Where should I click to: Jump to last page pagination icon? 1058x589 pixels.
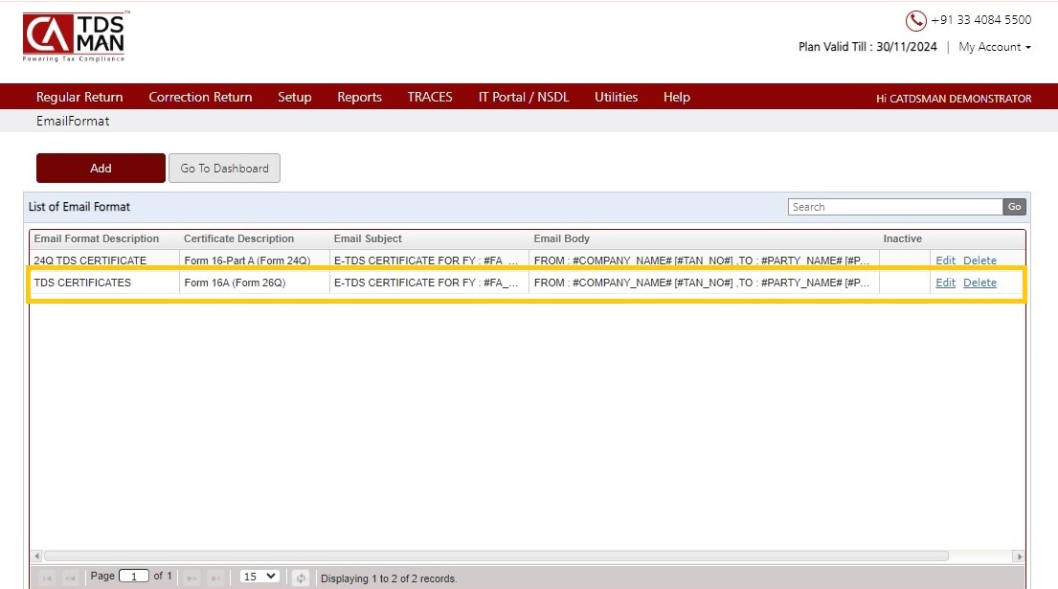(215, 578)
